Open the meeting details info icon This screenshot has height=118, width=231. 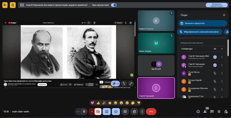pyautogui.click(x=198, y=112)
